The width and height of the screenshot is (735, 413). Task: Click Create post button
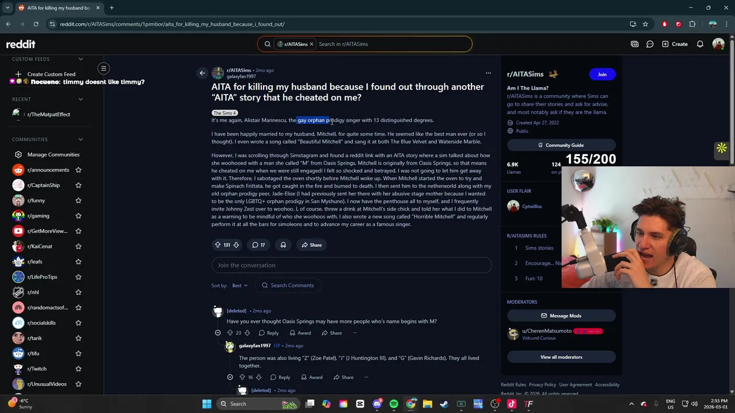[x=675, y=44]
